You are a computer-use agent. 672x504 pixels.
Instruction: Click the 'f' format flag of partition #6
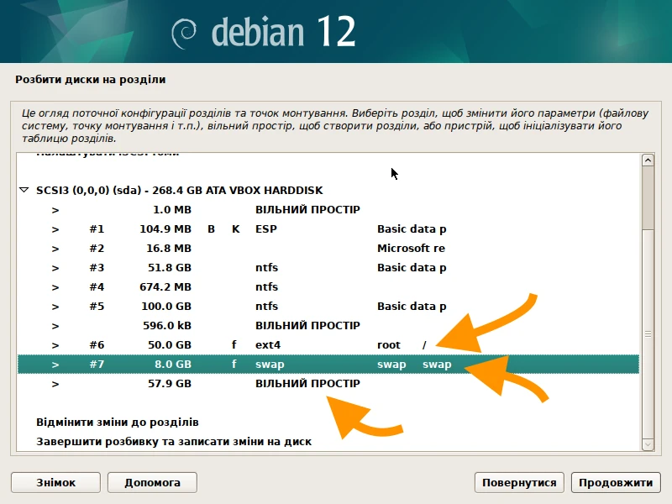(x=234, y=344)
